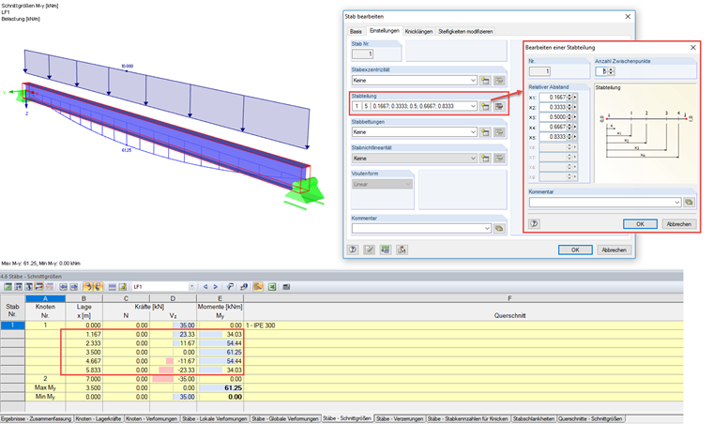The width and height of the screenshot is (713, 424).
Task: Open the Kommentar dropdown in Stabteilung dialog
Action: (x=677, y=203)
